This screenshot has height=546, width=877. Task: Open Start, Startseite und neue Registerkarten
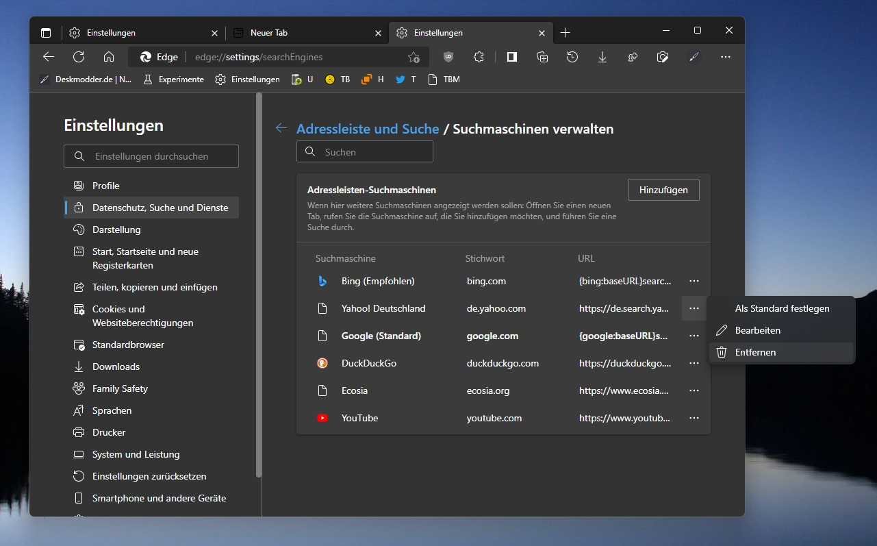151,258
